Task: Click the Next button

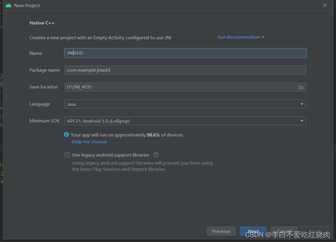Action: 253,231
